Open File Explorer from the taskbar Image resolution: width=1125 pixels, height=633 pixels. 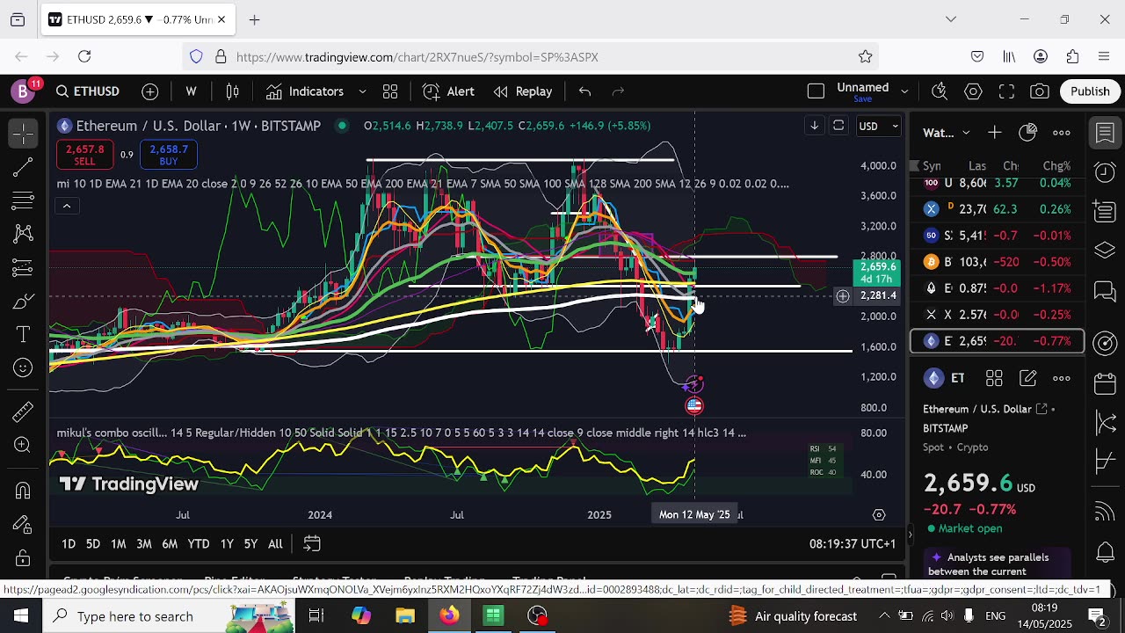405,616
